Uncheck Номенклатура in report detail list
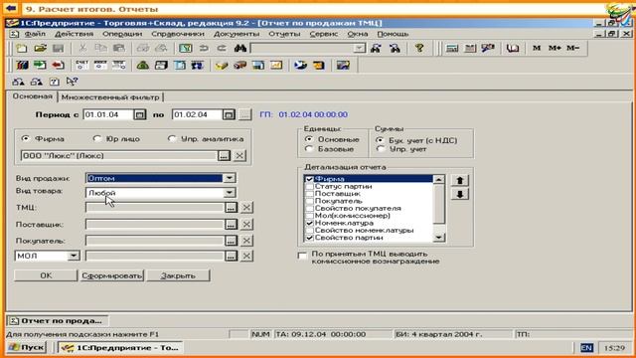 click(309, 223)
